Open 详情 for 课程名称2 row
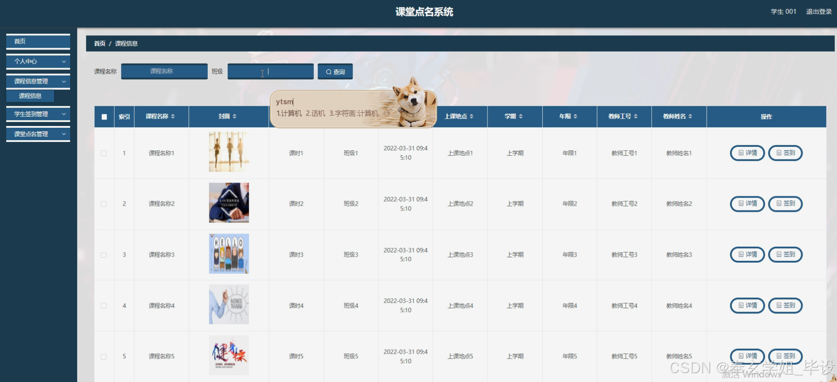Screen dimensions: 837x382 (747, 204)
